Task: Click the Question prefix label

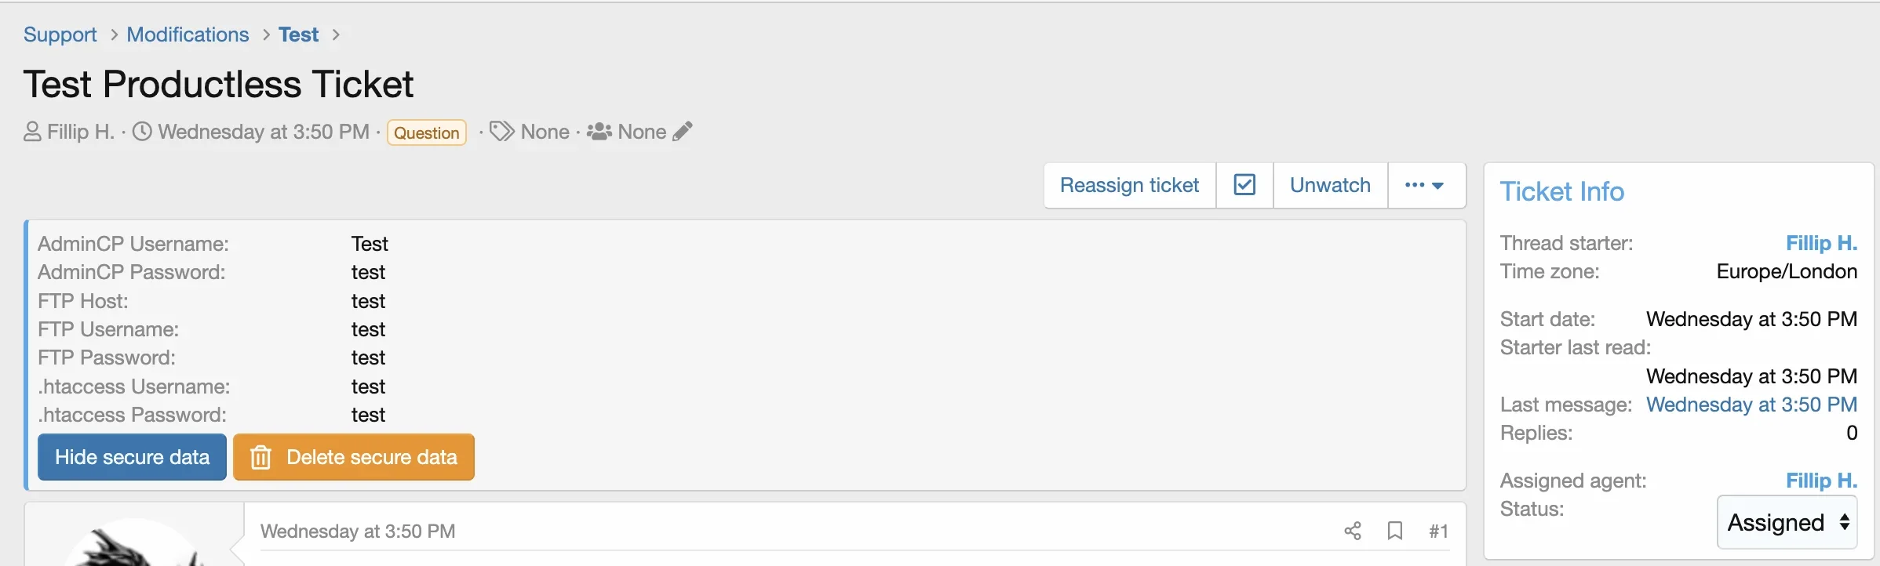Action: [x=427, y=132]
